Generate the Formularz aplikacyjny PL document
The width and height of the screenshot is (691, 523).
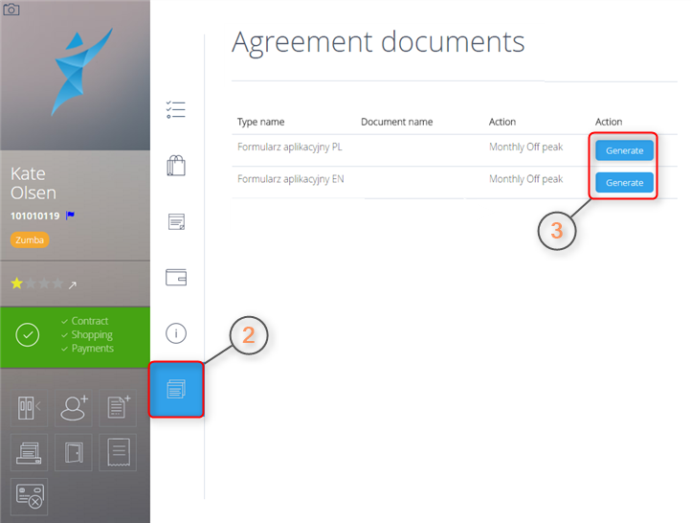624,150
